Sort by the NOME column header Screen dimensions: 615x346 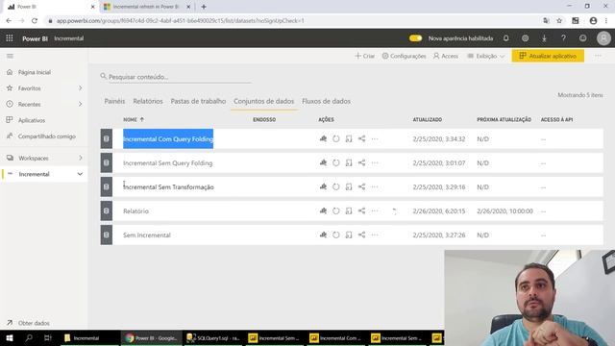134,119
